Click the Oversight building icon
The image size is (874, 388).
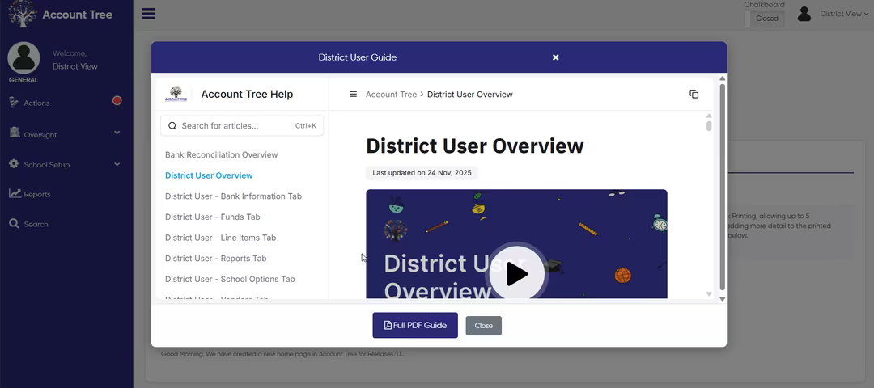[15, 133]
